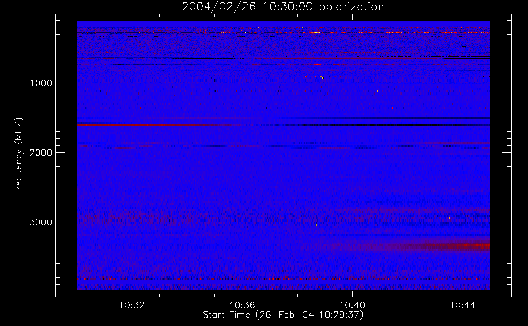Click the 10:36 time axis label
The width and height of the screenshot is (528, 326).
pyautogui.click(x=242, y=305)
